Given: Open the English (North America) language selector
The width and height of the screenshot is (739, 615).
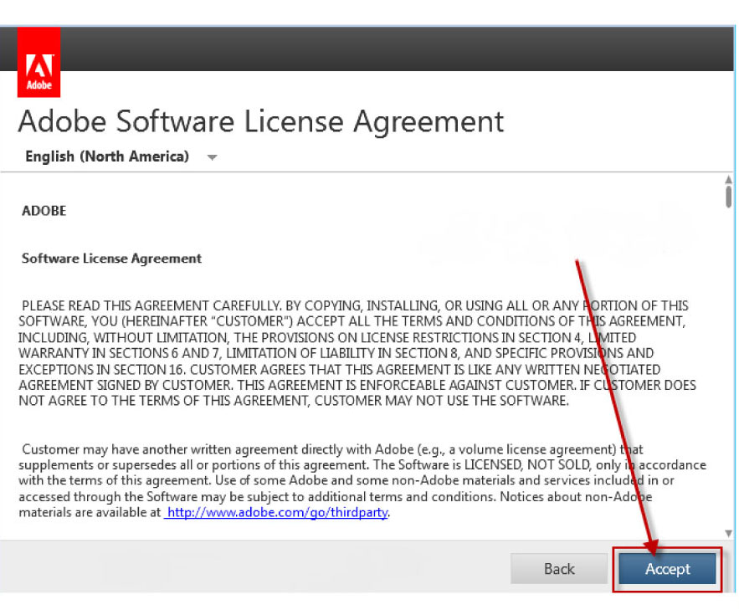Looking at the screenshot, I should (x=107, y=156).
